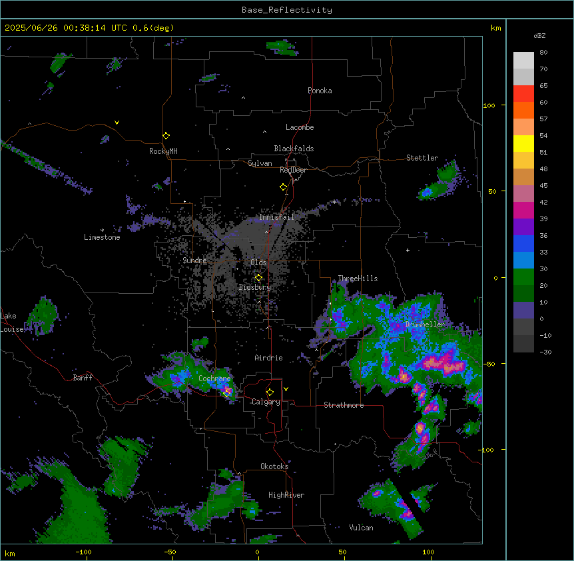Click the HighRiver city label

(x=286, y=495)
